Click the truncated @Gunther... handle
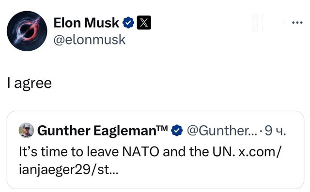 [222, 131]
